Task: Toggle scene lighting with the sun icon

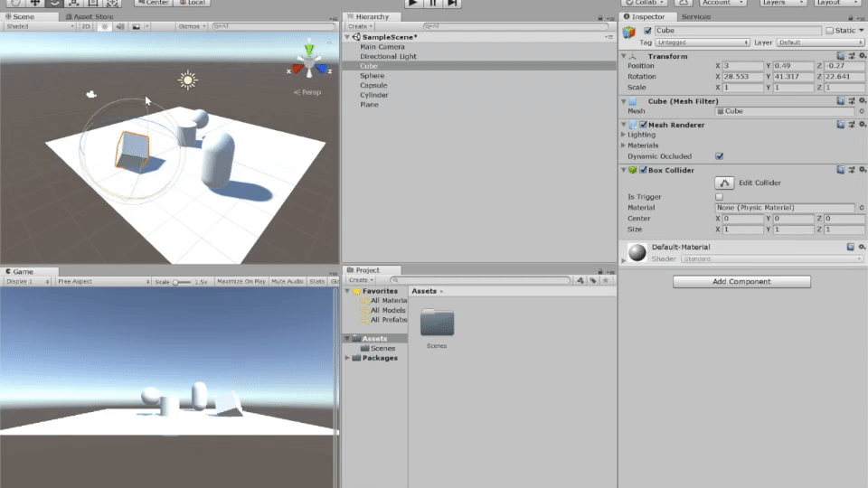Action: pos(105,26)
